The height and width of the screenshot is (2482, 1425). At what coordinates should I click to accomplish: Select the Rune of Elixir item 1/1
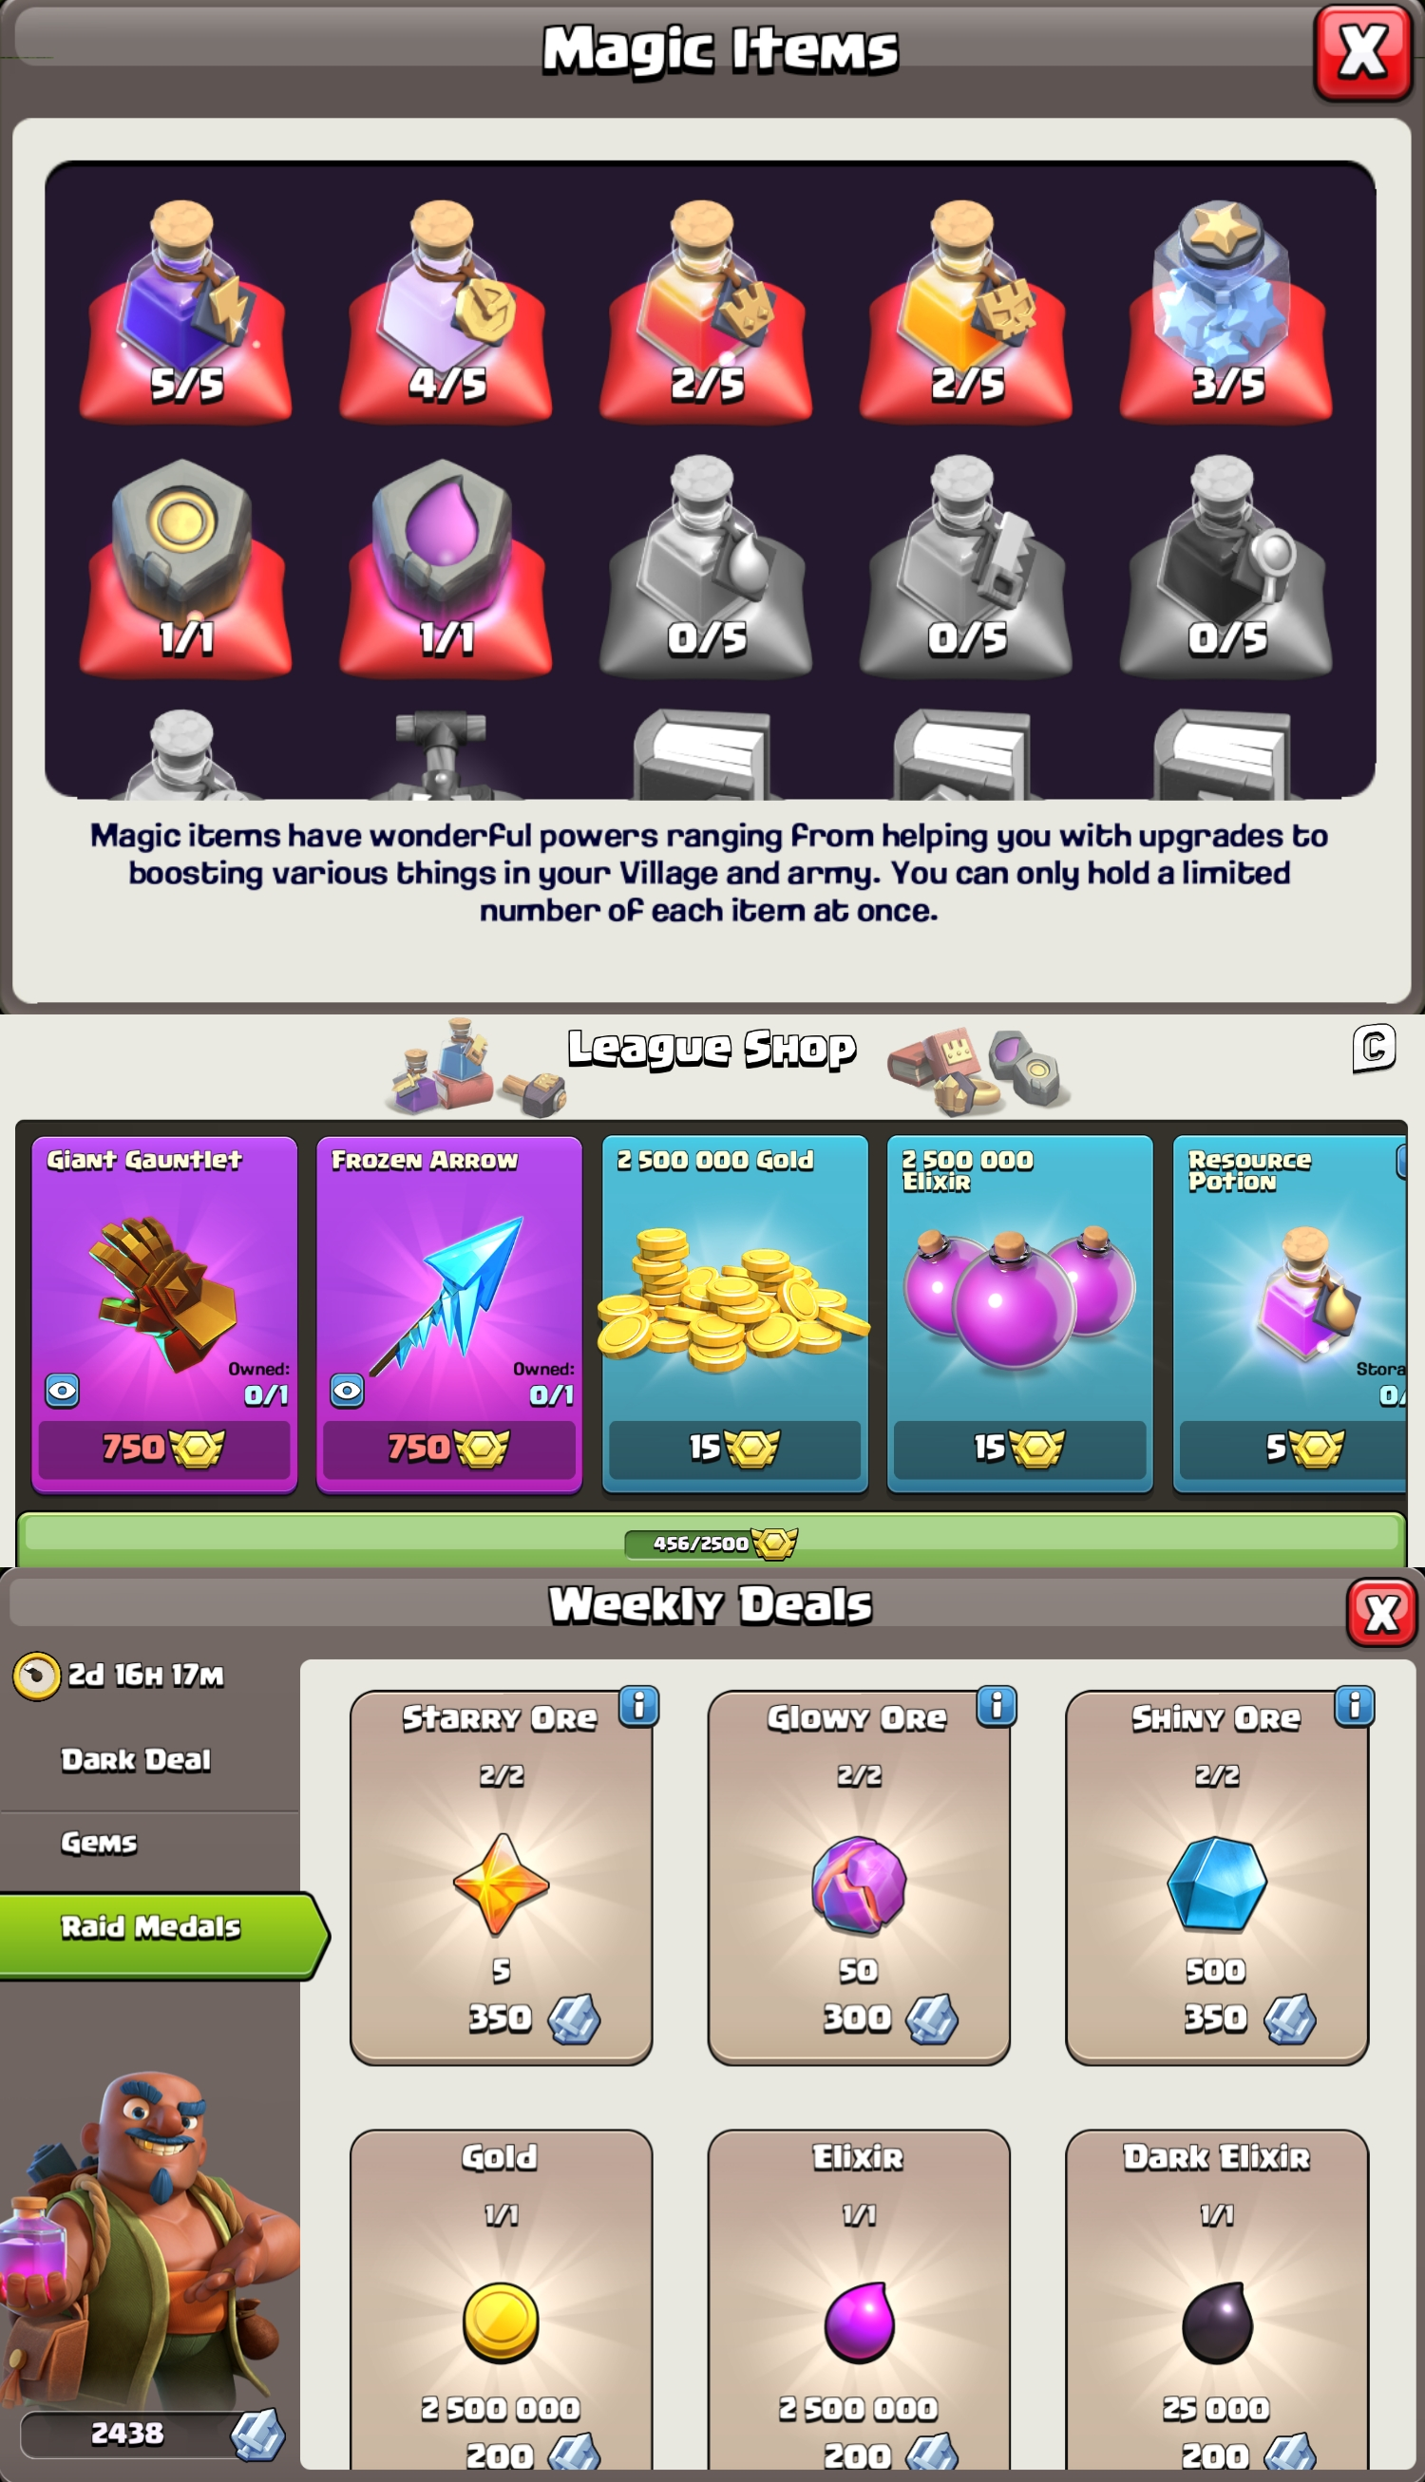pyautogui.click(x=446, y=566)
